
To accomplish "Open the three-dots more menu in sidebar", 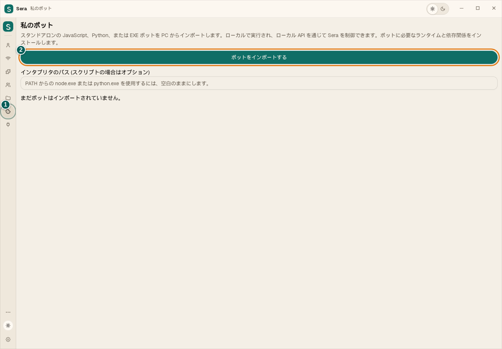I will [x=8, y=312].
